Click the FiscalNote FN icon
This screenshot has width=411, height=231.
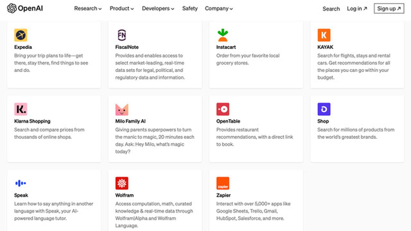(122, 35)
